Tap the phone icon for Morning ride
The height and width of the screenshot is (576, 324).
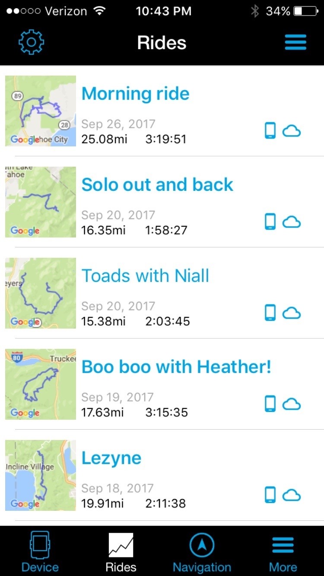pyautogui.click(x=270, y=130)
